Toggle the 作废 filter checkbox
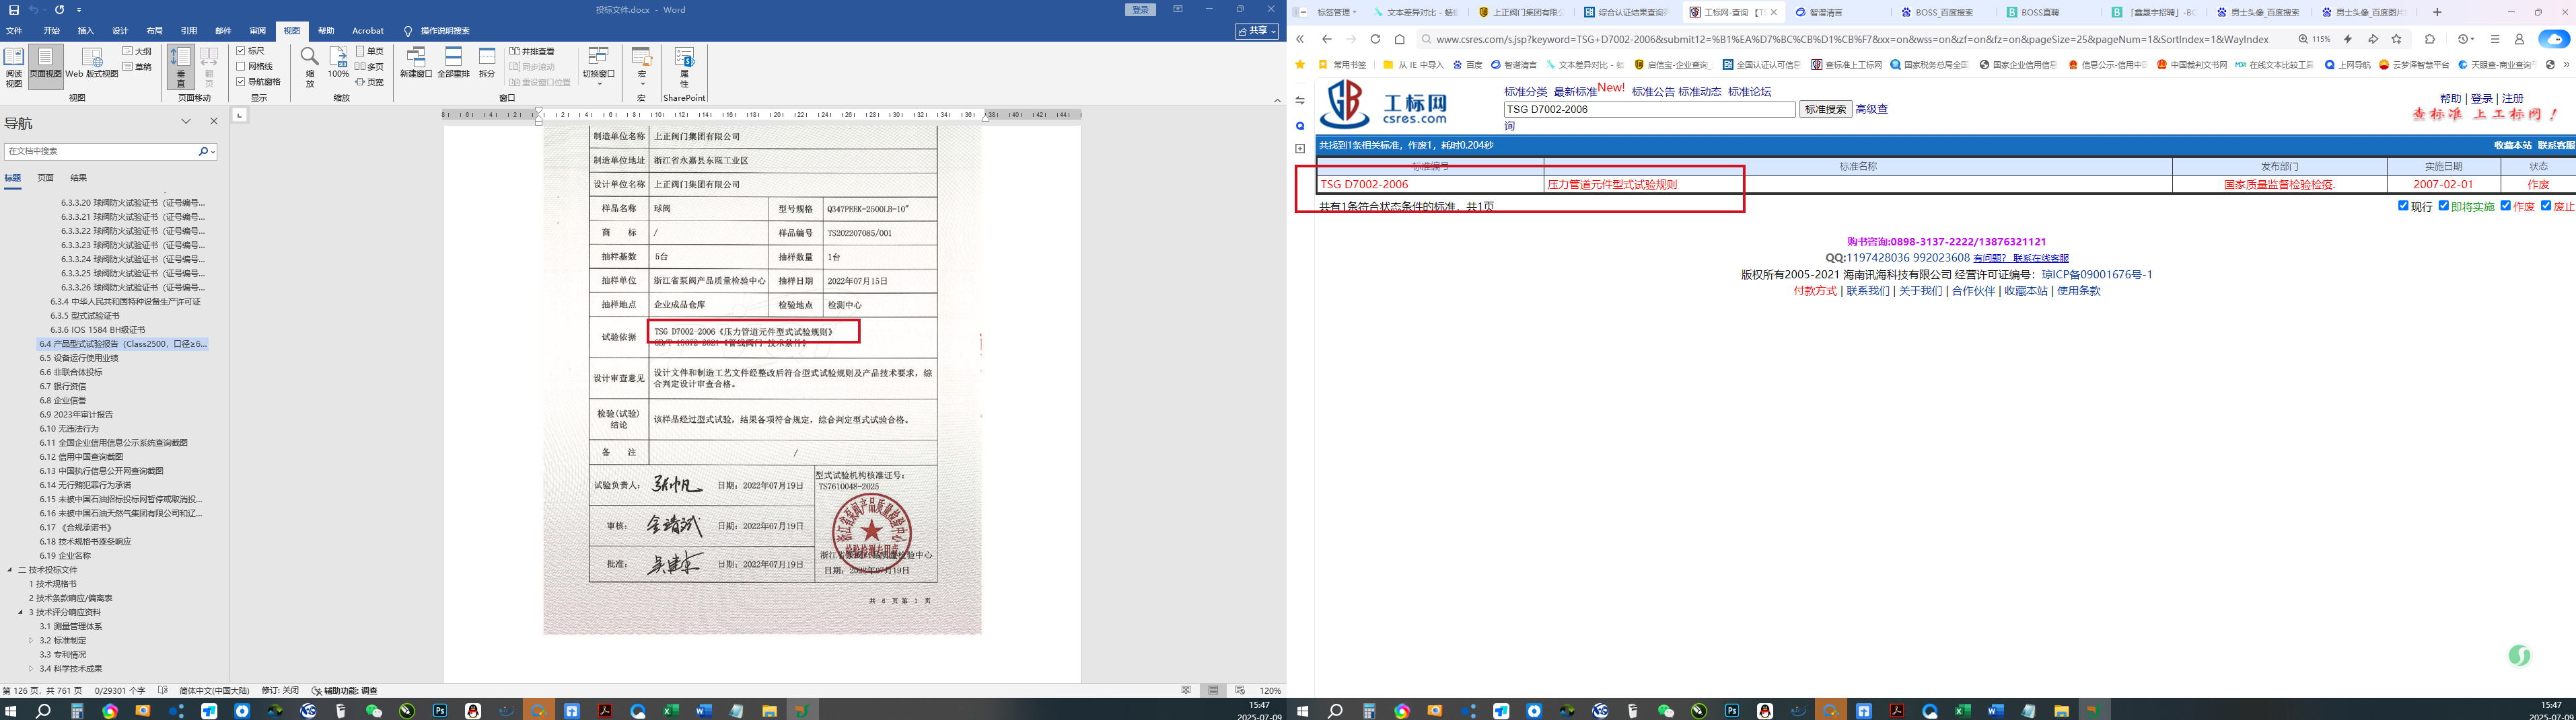 2506,206
